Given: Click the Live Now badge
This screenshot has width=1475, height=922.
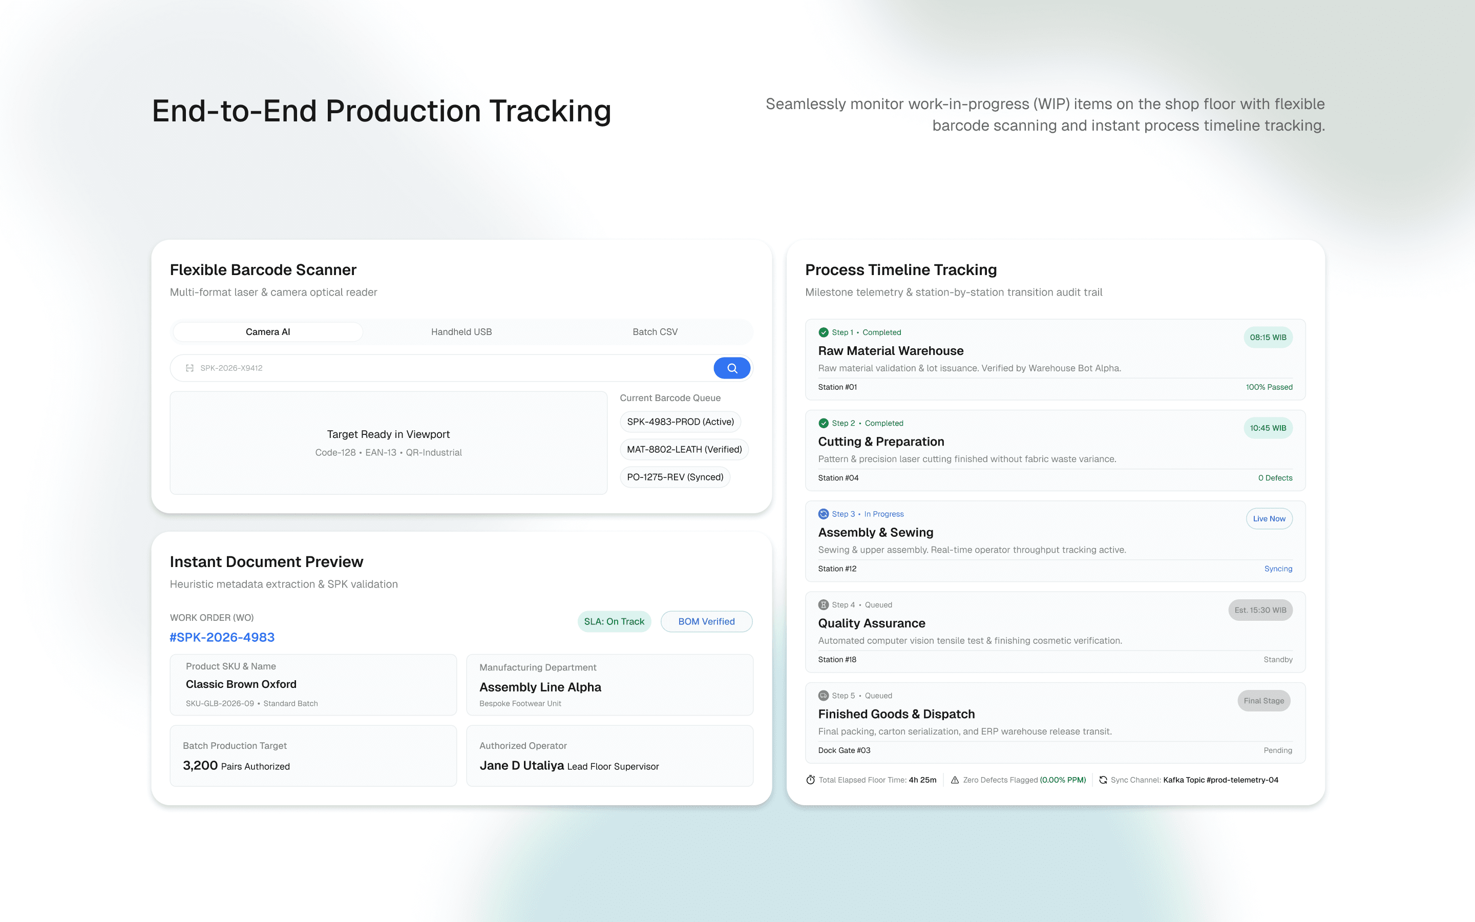Looking at the screenshot, I should (1269, 519).
